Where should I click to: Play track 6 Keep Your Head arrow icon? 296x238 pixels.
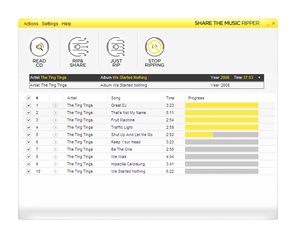pyautogui.click(x=55, y=142)
